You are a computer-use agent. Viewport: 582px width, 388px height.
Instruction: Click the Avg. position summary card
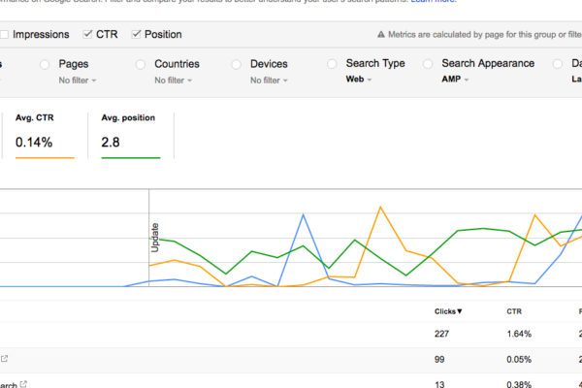[132, 134]
